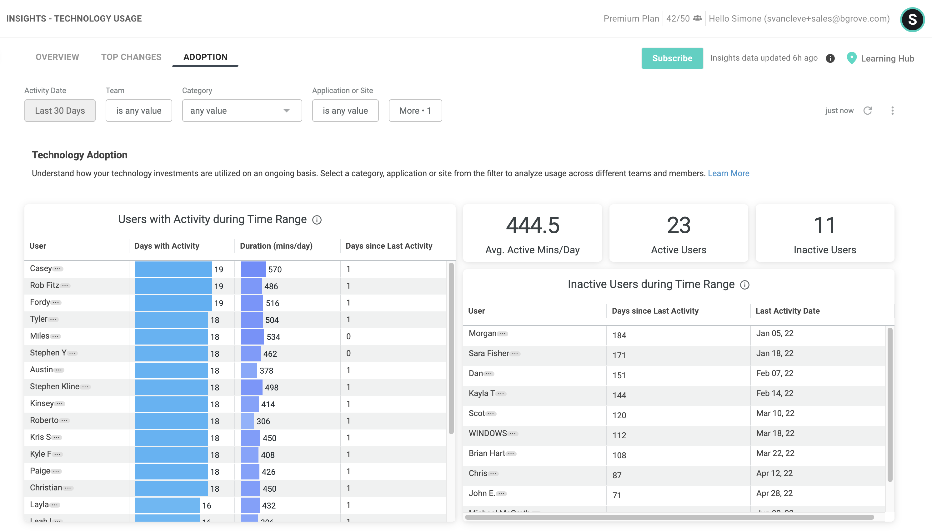Open the S profile avatar menu
The width and height of the screenshot is (932, 531).
[x=912, y=19]
